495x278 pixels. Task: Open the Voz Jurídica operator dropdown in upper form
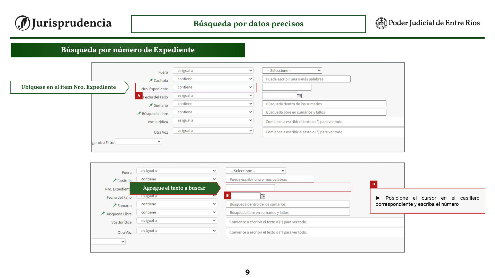[x=213, y=120]
